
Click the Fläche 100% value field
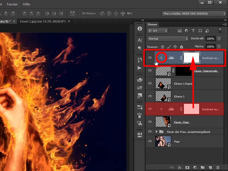210,46
